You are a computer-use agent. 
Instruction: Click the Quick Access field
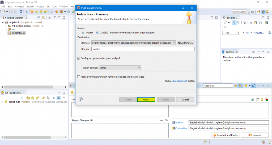pyautogui.click(x=239, y=12)
